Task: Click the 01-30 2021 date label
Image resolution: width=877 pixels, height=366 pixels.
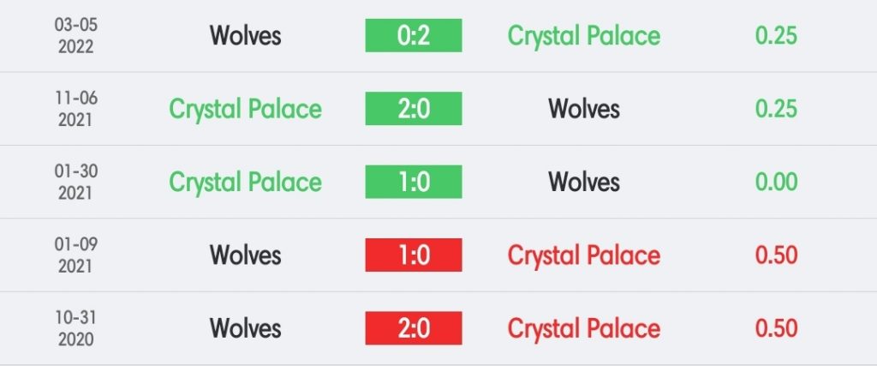Action: pos(75,182)
